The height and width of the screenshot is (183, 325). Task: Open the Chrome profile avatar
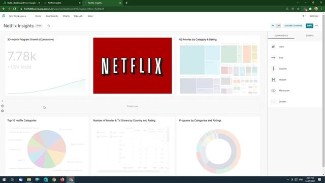[316, 9]
